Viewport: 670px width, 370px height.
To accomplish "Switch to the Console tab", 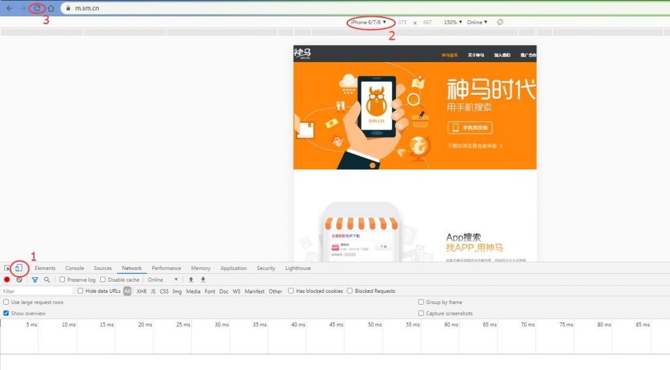I will (x=75, y=268).
